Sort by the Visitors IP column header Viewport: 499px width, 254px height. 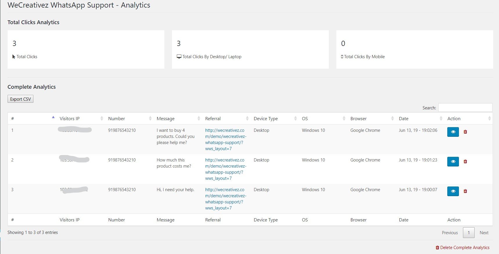click(x=80, y=118)
